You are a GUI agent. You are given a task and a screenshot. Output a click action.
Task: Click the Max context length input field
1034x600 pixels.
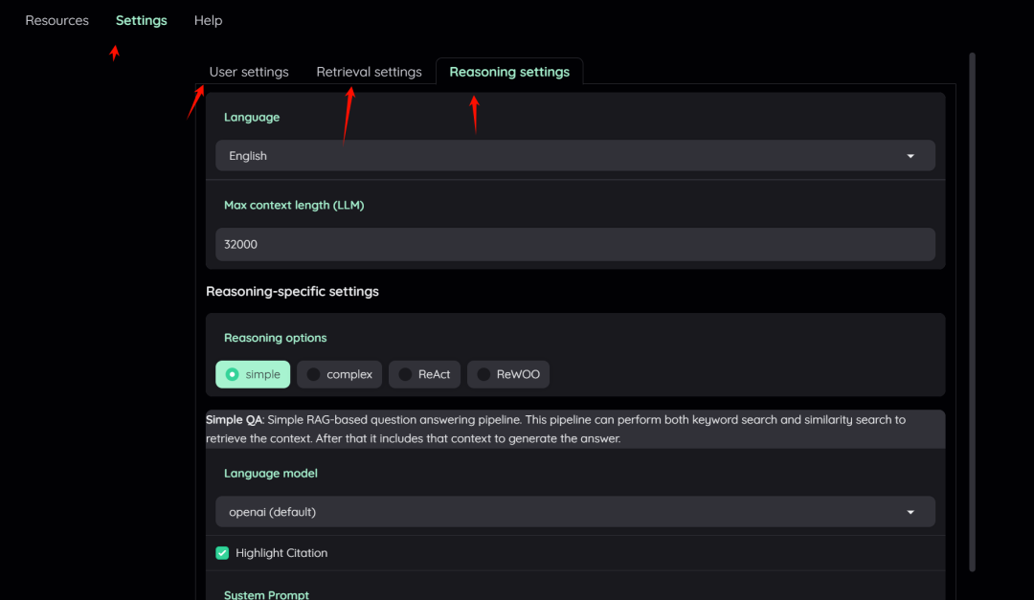(574, 244)
